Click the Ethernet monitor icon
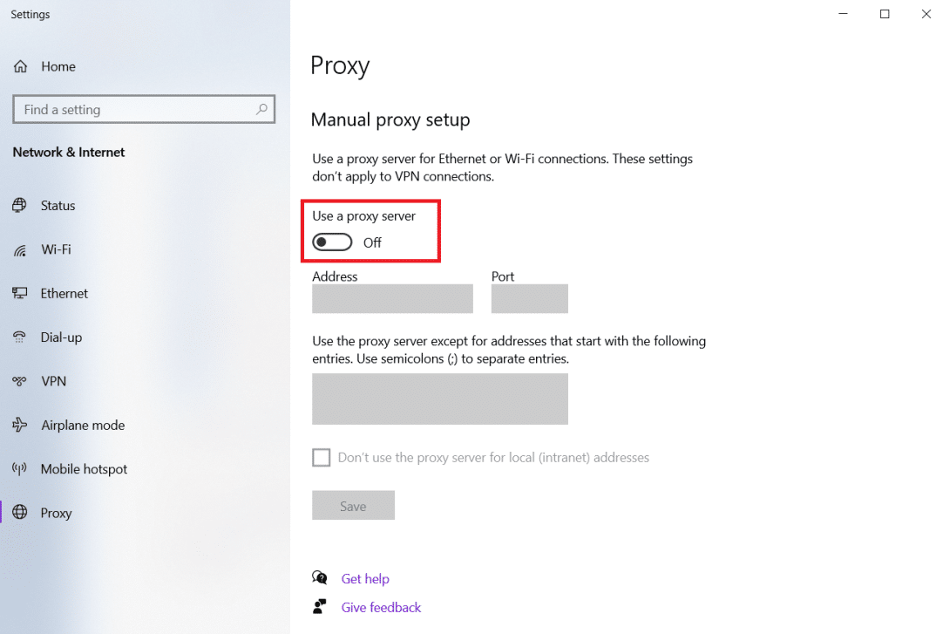 (20, 293)
